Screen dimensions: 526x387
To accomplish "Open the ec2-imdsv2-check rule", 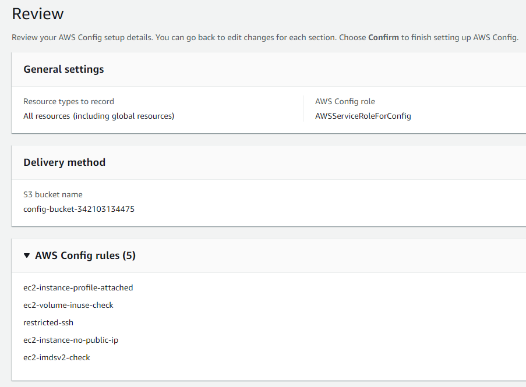I will click(56, 357).
